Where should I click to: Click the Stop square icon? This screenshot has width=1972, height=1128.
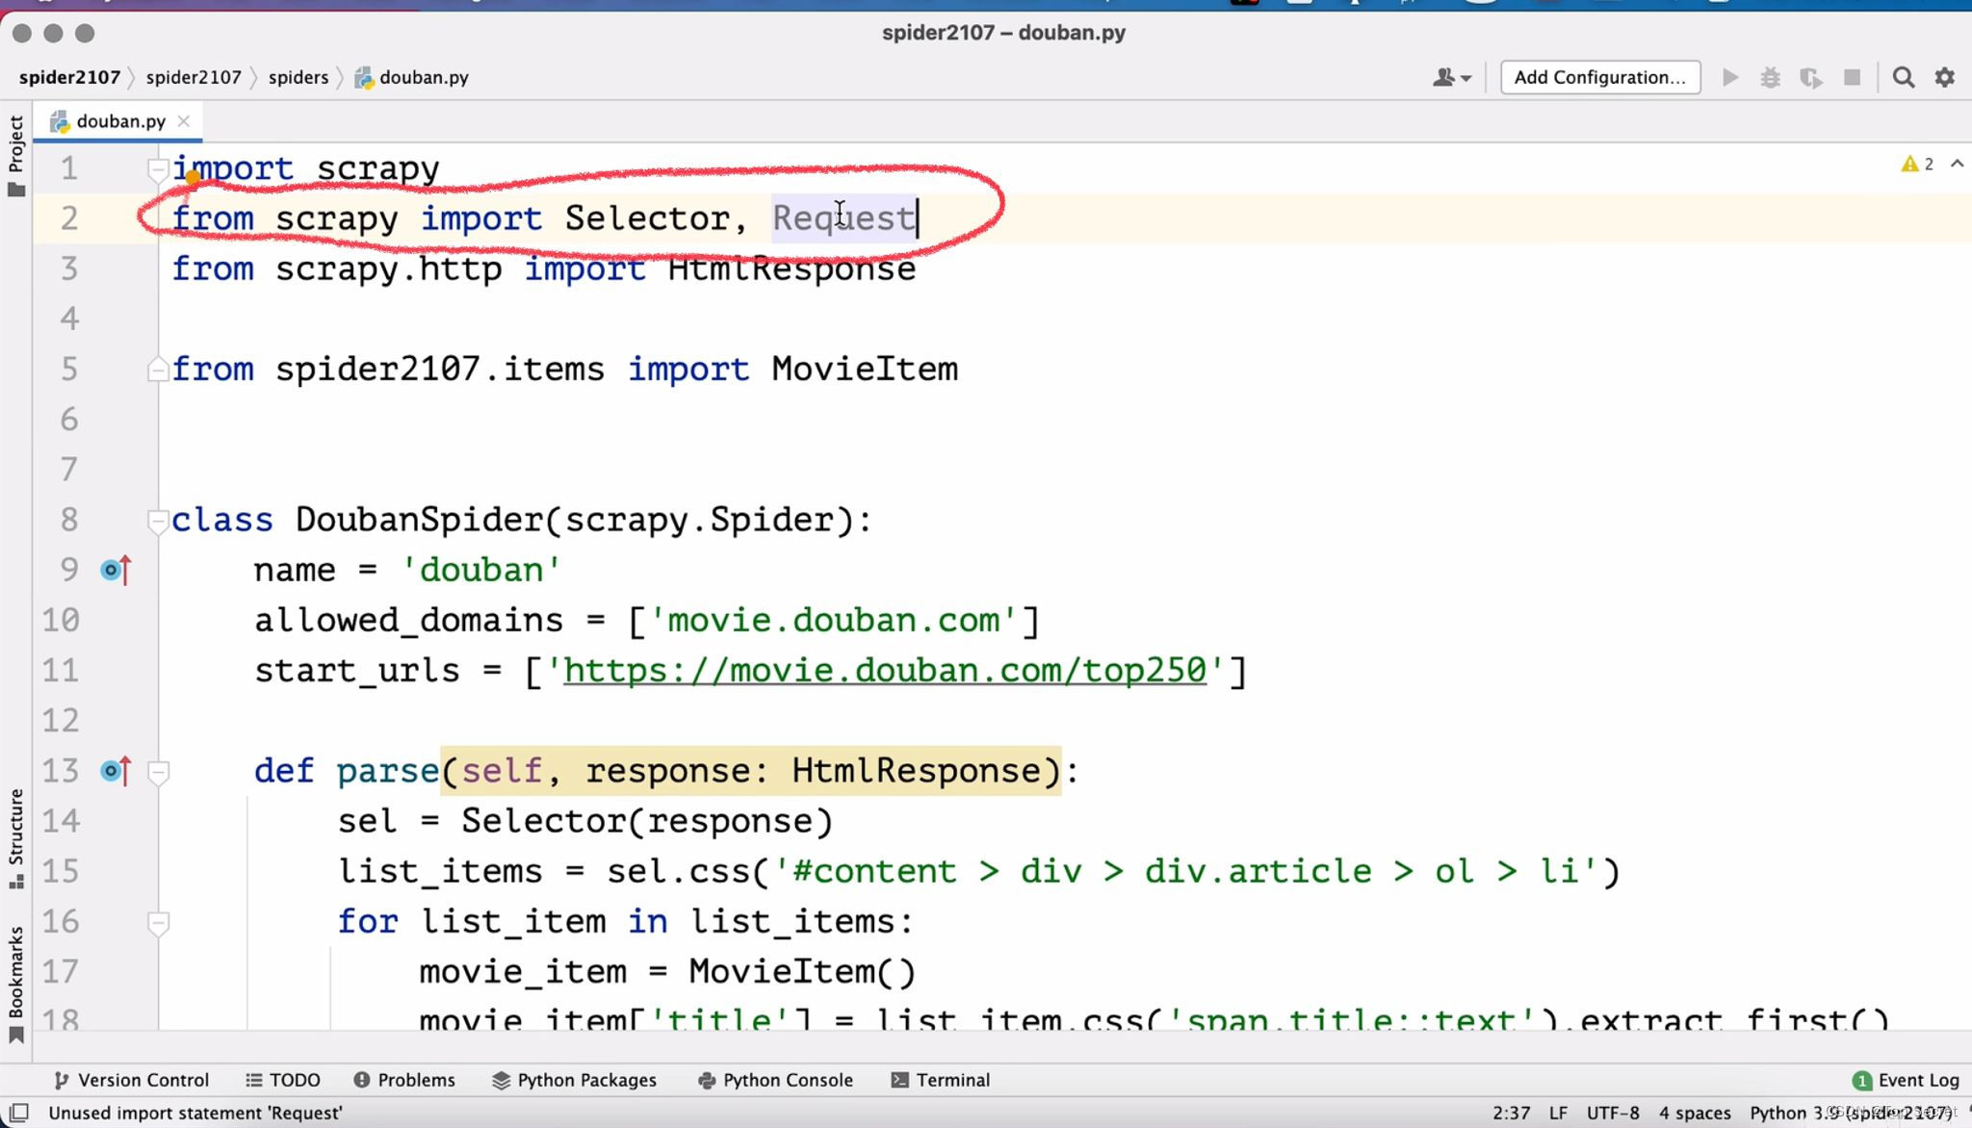pyautogui.click(x=1852, y=78)
